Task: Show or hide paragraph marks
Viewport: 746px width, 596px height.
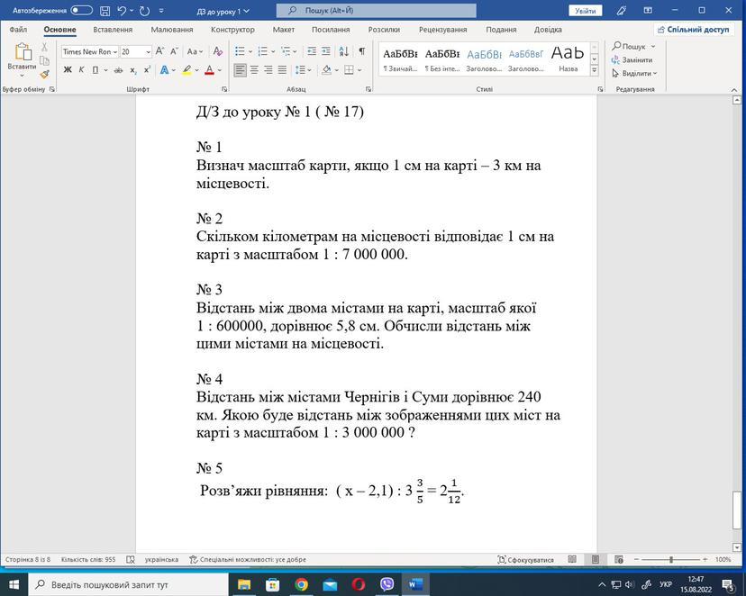Action: pyautogui.click(x=362, y=50)
